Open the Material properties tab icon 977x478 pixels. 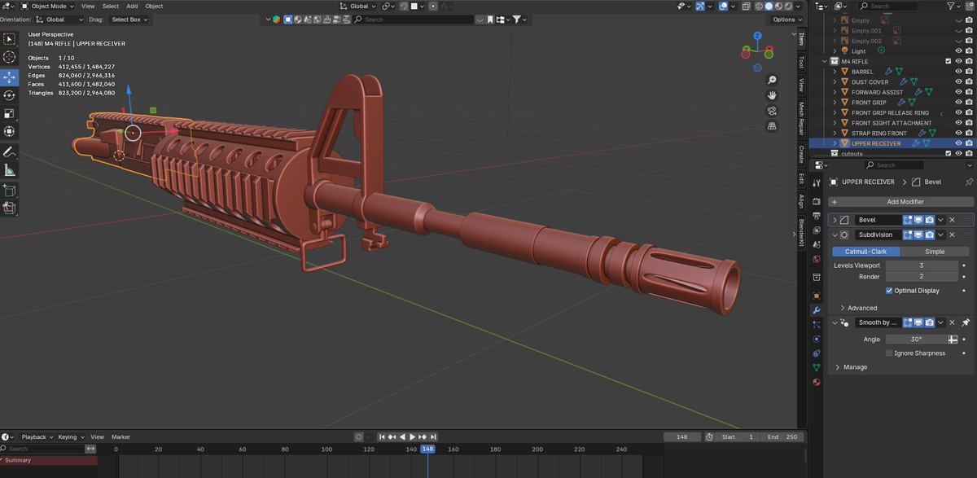(817, 382)
